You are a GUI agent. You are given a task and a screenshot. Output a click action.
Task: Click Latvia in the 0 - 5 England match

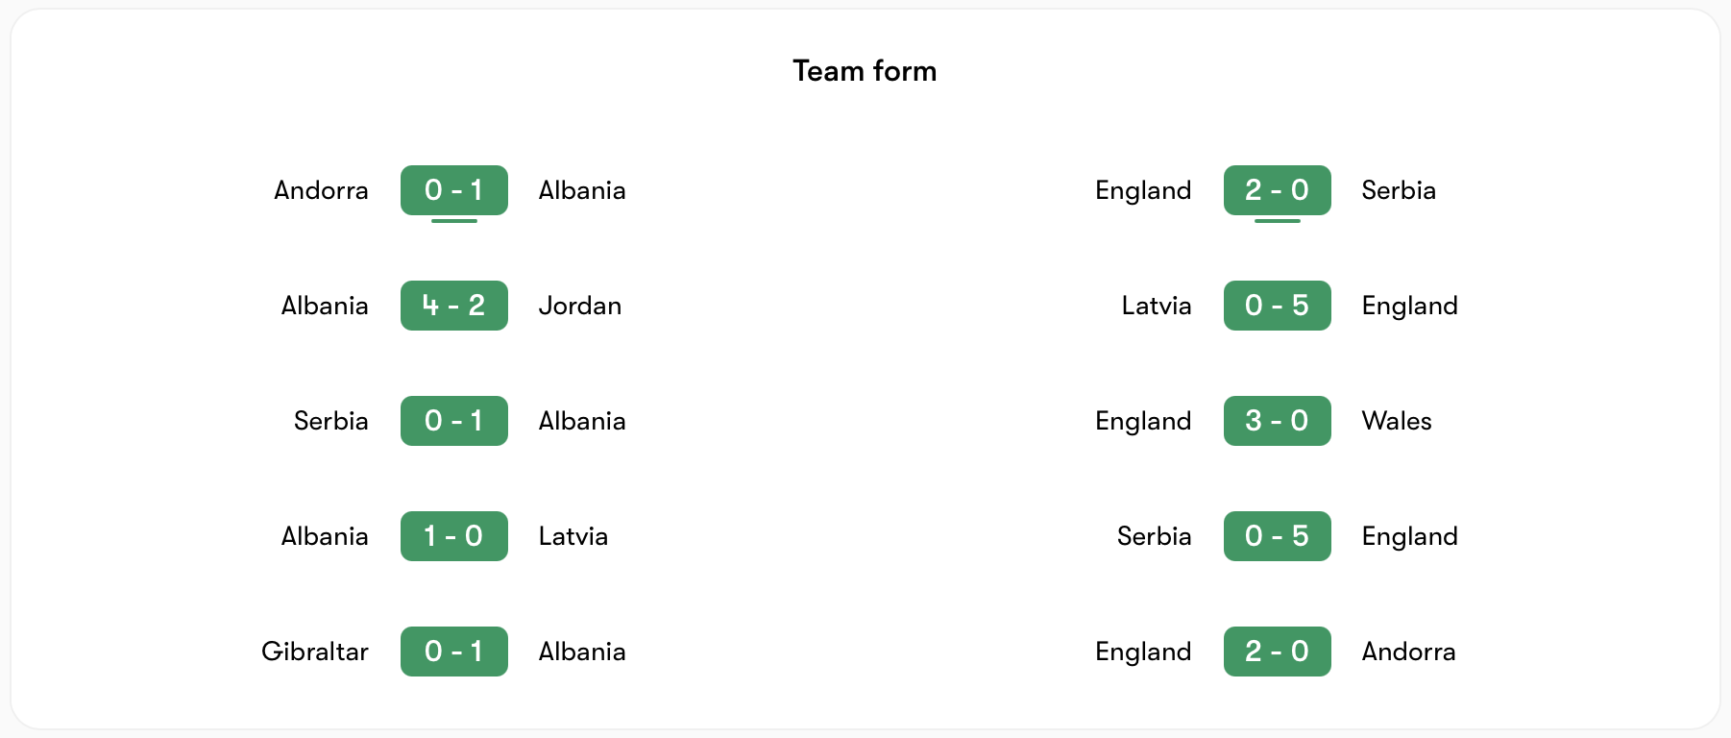pos(1157,306)
